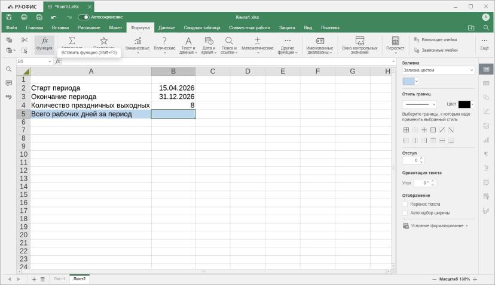Toggle the Автосохранение switch
495x285 pixels.
click(84, 17)
